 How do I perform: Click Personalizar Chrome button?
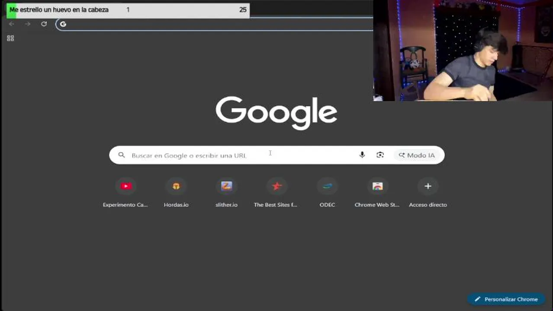pos(506,299)
